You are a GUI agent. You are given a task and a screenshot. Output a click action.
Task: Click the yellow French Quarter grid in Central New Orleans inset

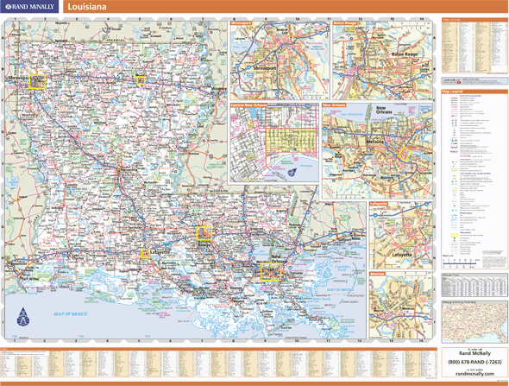tap(292, 142)
